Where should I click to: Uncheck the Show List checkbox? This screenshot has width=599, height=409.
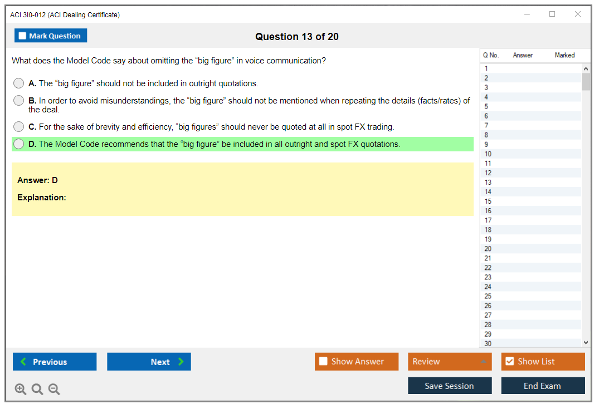coord(509,362)
